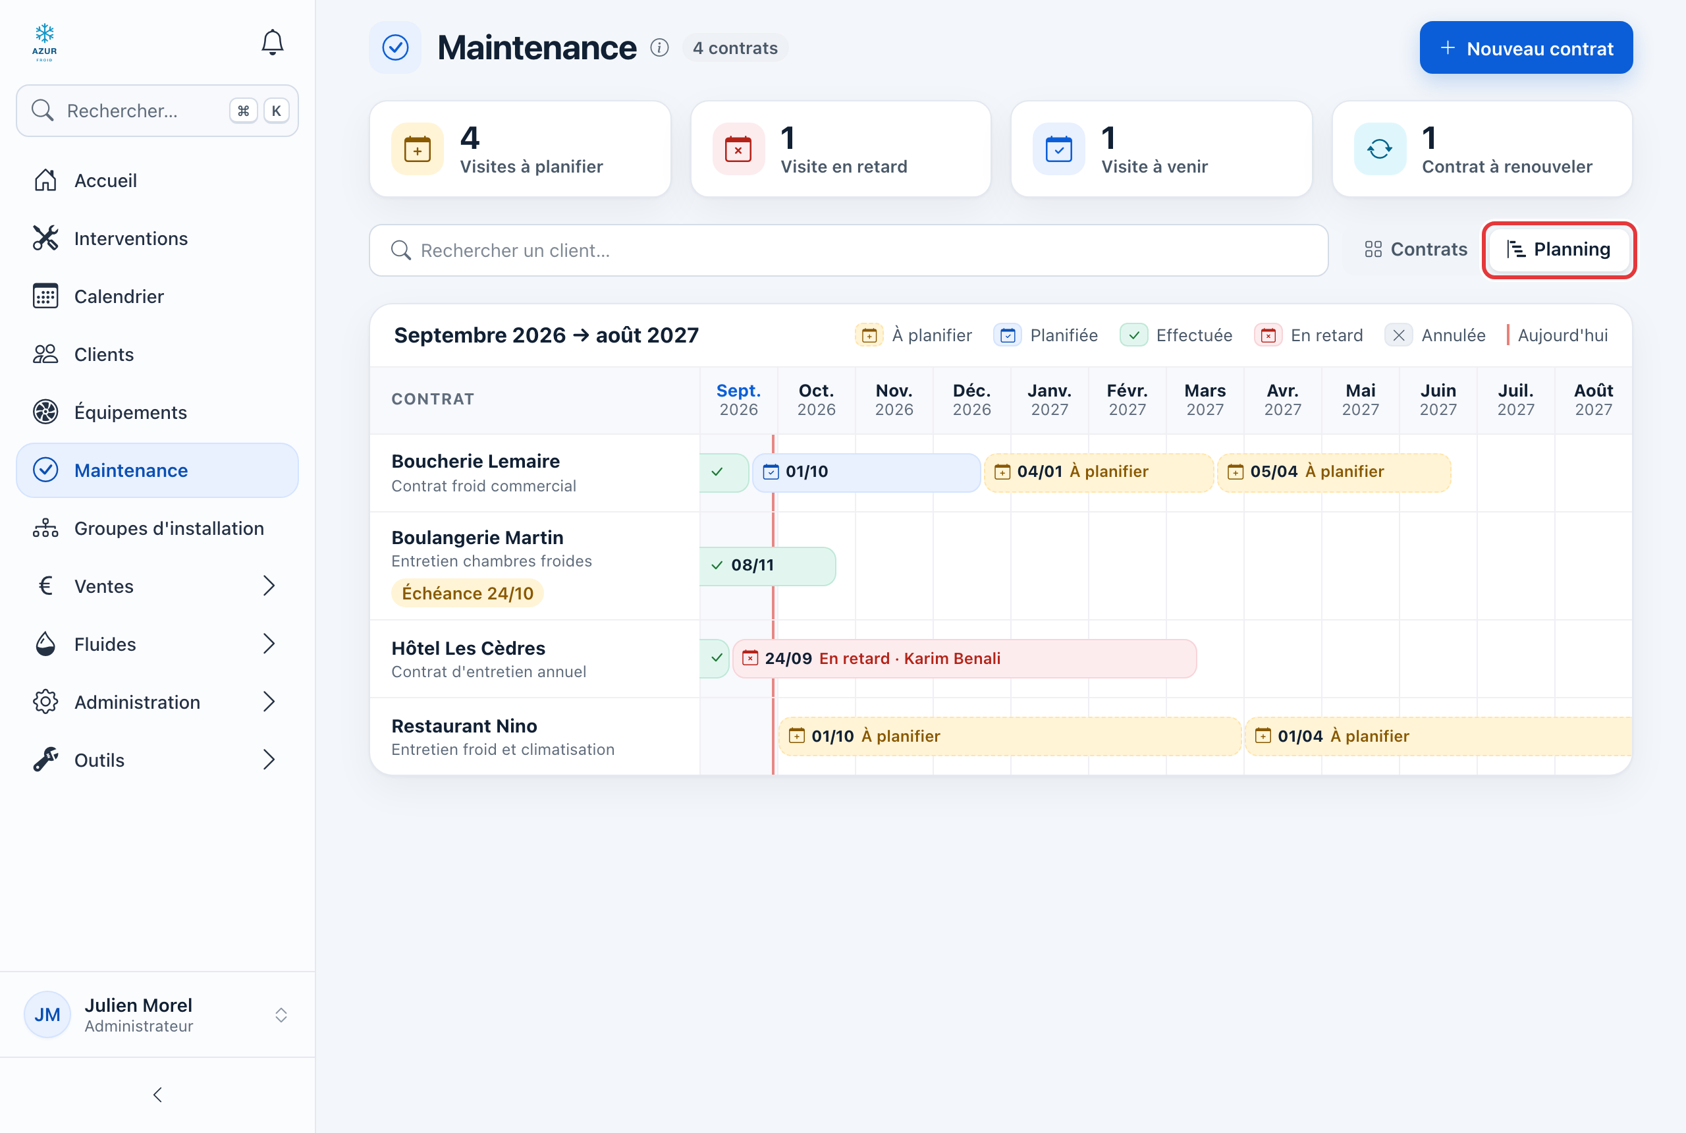1686x1133 pixels.
Task: Click the Annulée legend icon
Action: (x=1398, y=335)
